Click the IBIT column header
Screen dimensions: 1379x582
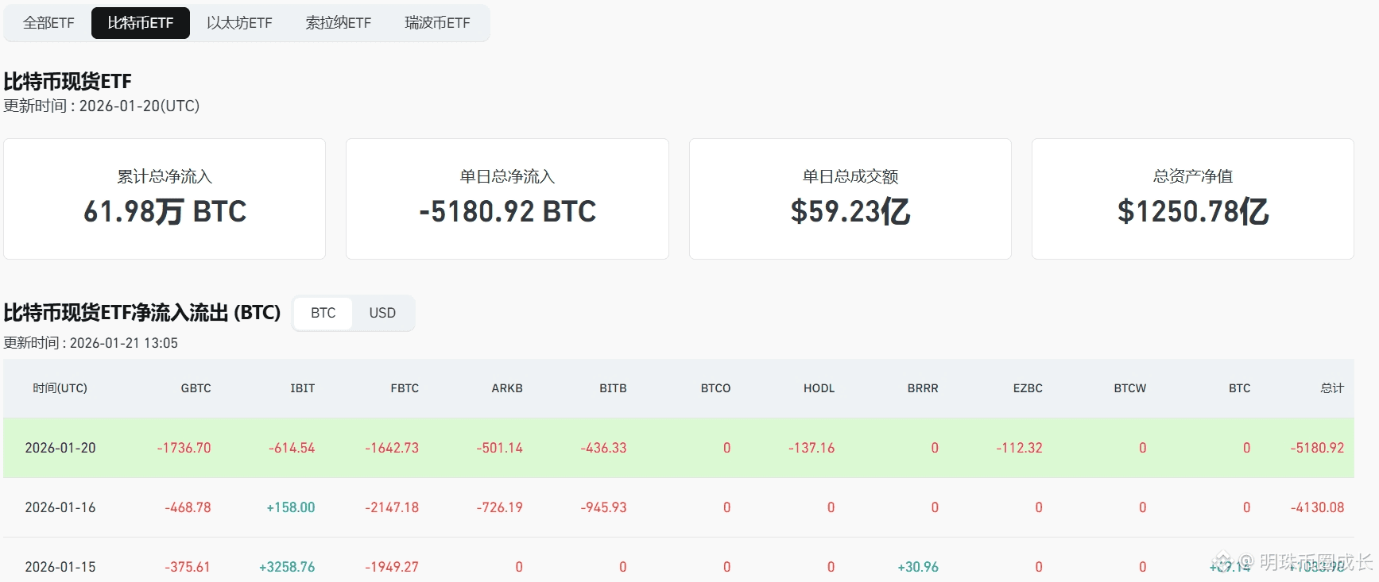coord(303,388)
